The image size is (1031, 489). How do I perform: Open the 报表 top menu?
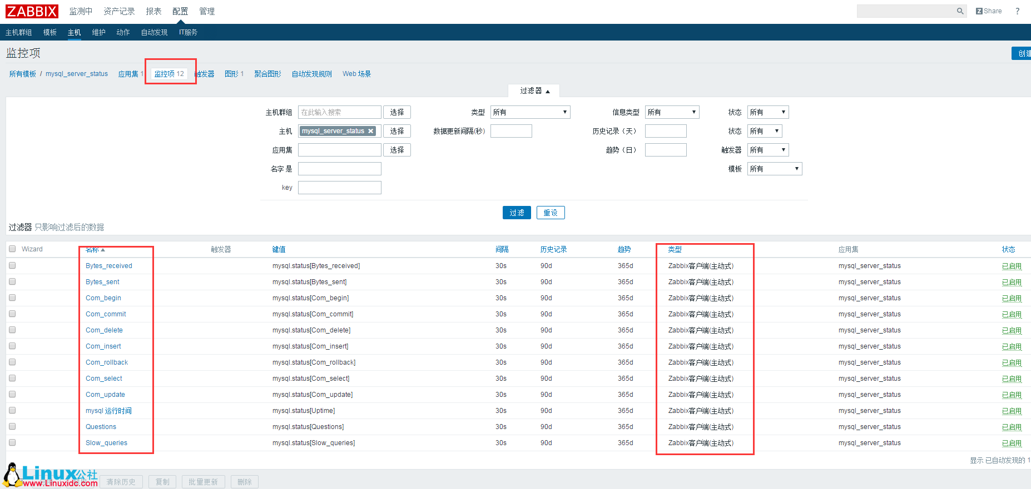pyautogui.click(x=153, y=11)
